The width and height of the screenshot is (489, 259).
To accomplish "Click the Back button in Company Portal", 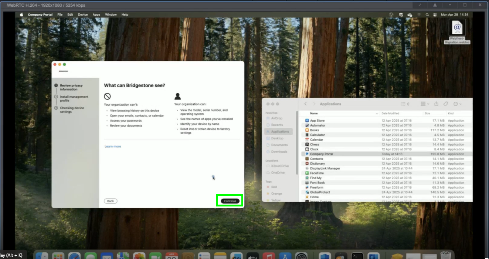I will click(111, 201).
